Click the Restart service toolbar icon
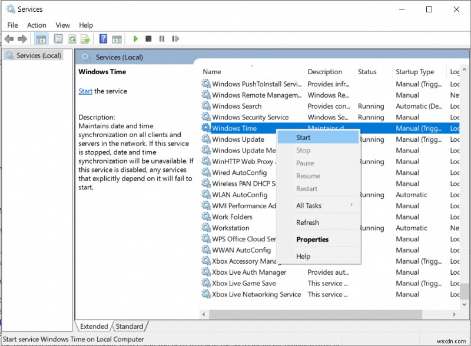 [175, 39]
